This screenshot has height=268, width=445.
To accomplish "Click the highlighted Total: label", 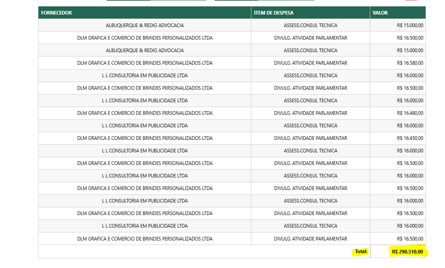I will 361,251.
